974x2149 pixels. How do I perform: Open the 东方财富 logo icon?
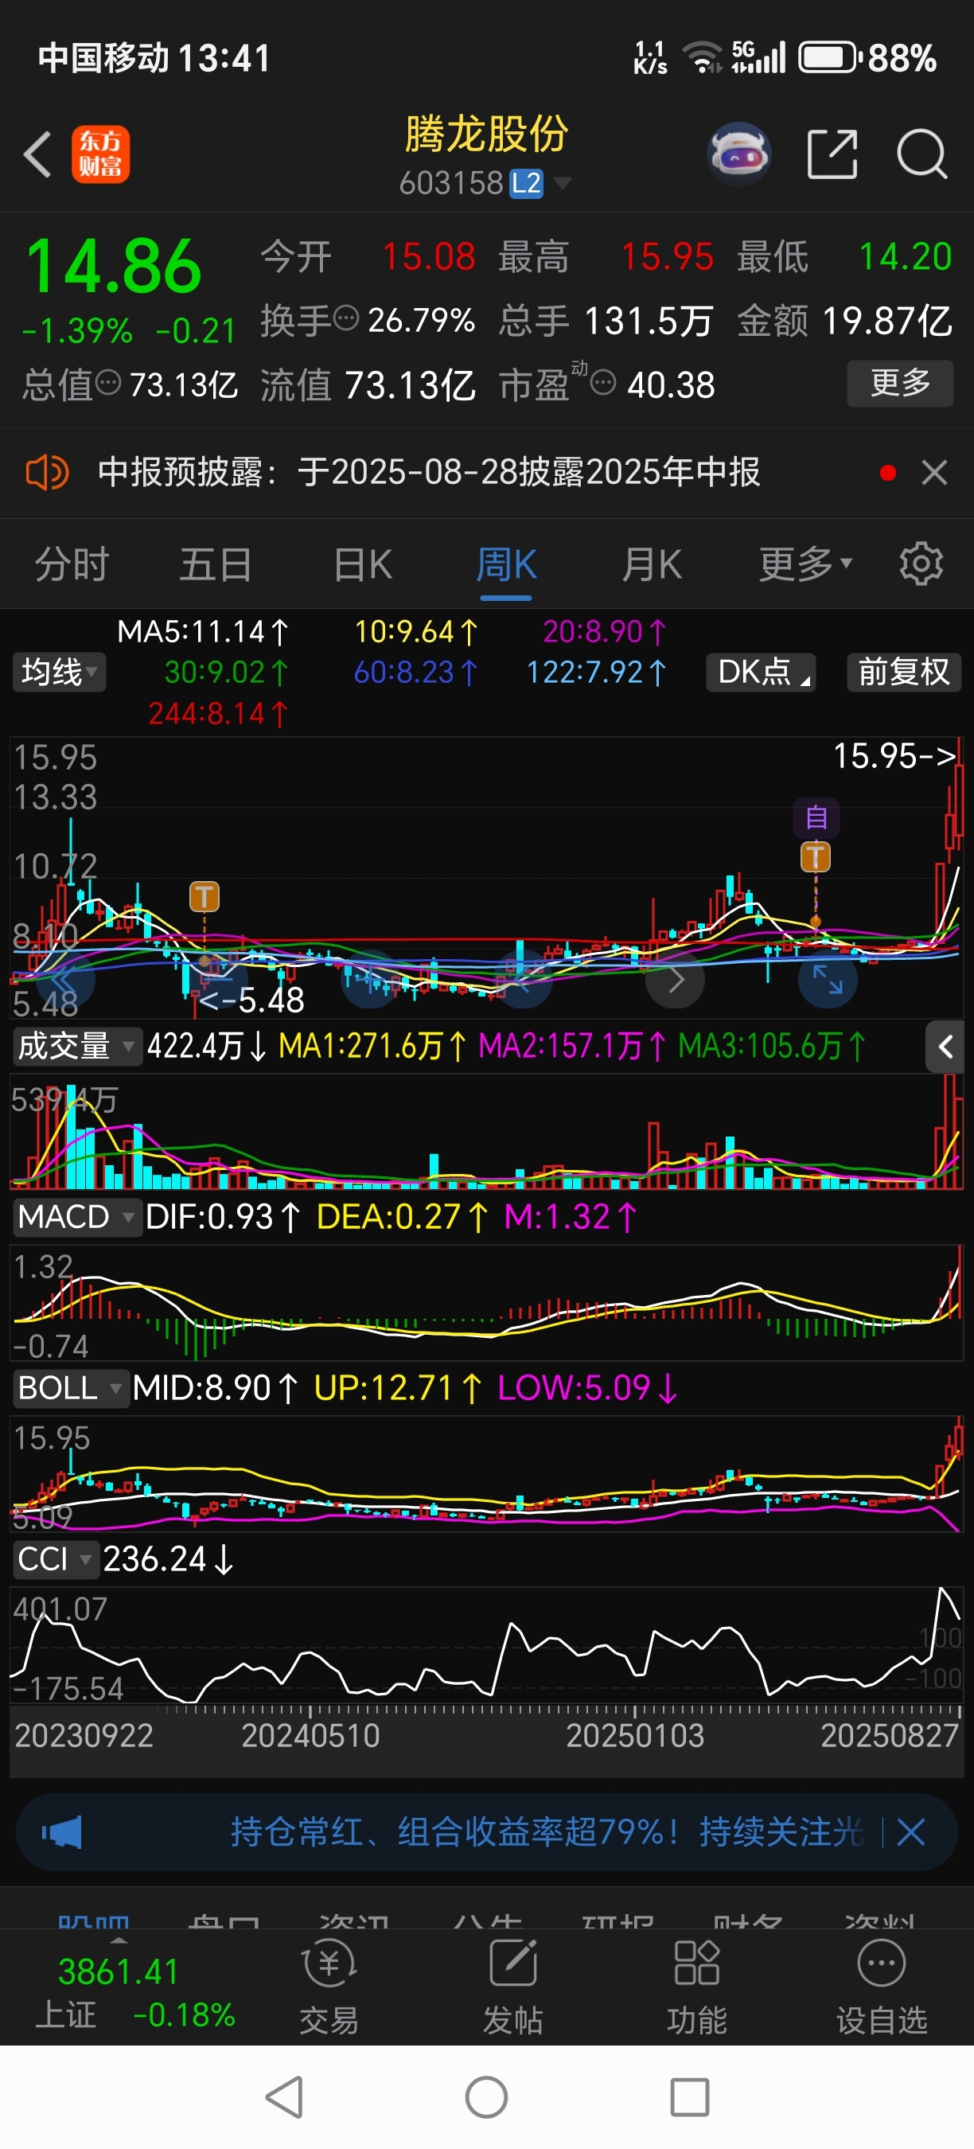100,154
